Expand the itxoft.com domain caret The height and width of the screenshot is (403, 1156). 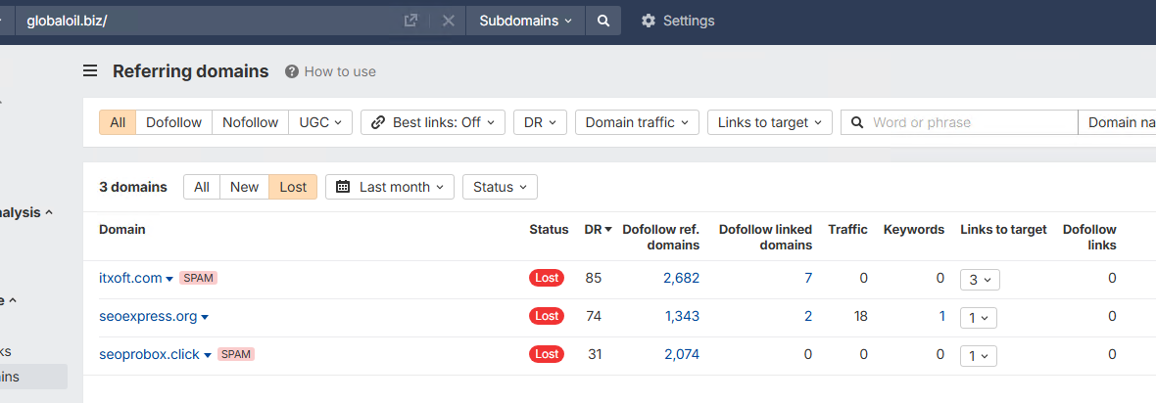point(169,279)
